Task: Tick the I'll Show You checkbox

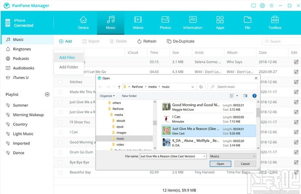Action: (60, 122)
